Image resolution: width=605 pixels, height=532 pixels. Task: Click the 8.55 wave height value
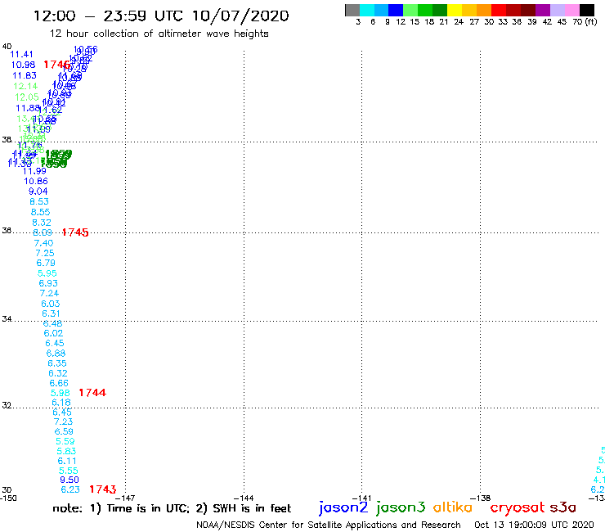pos(41,212)
